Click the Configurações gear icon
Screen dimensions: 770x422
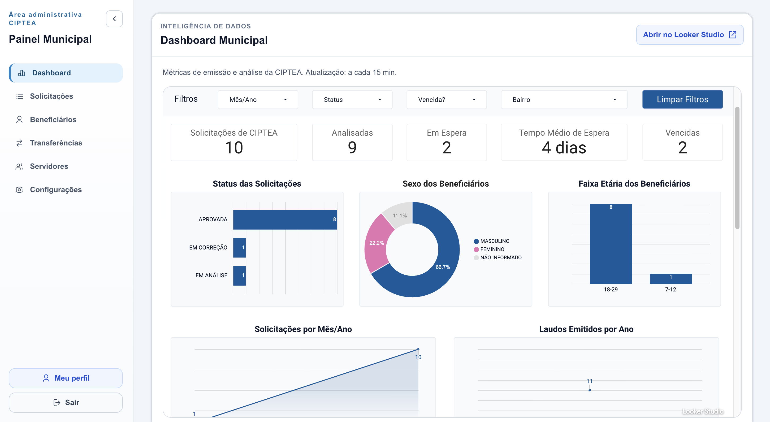coord(19,190)
